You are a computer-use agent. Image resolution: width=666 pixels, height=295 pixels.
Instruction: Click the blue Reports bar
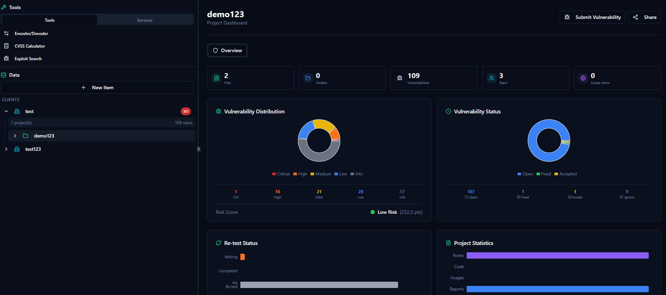(x=558, y=289)
